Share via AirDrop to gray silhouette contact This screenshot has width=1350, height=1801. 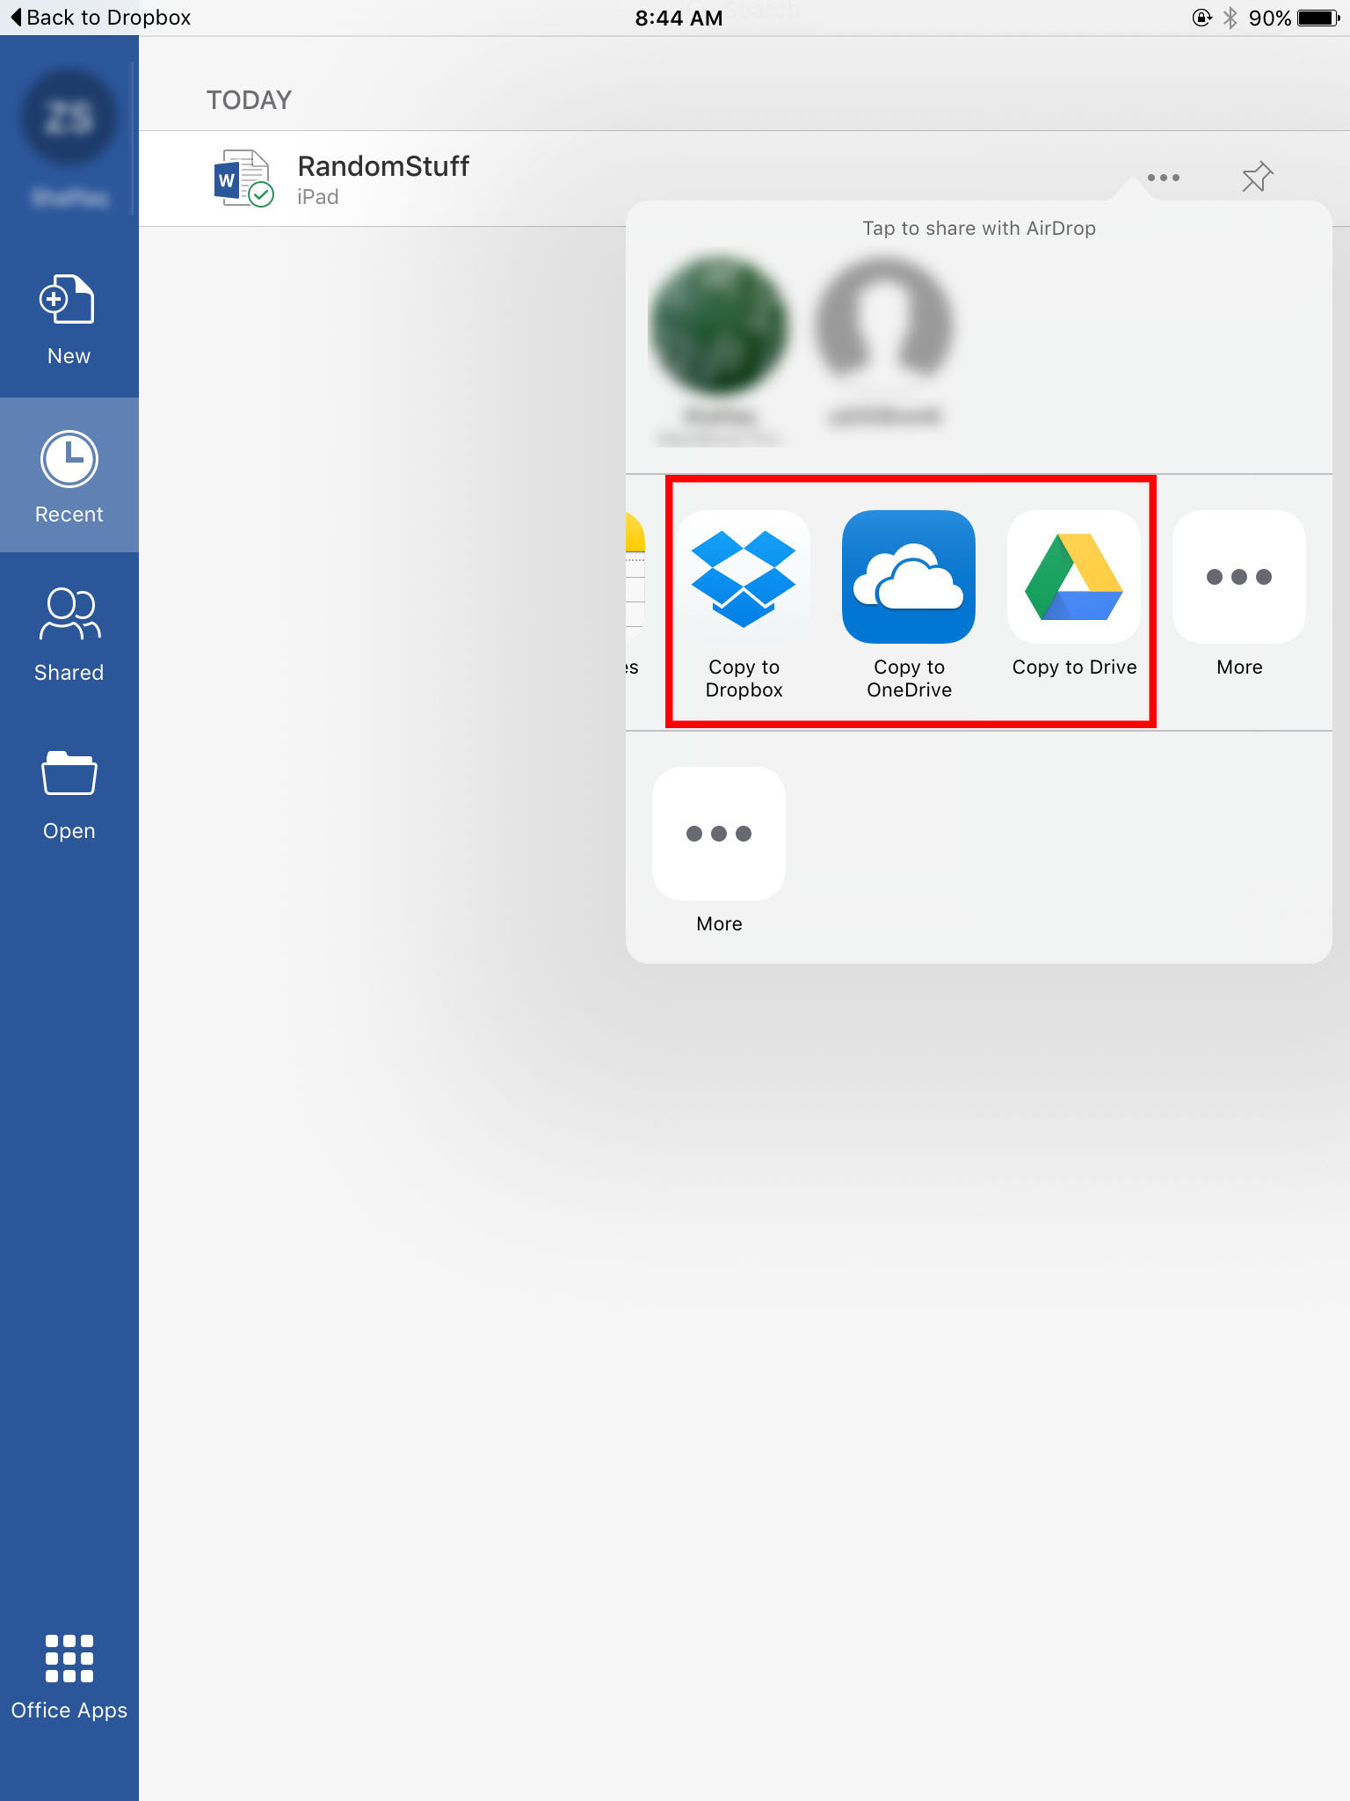pos(884,325)
